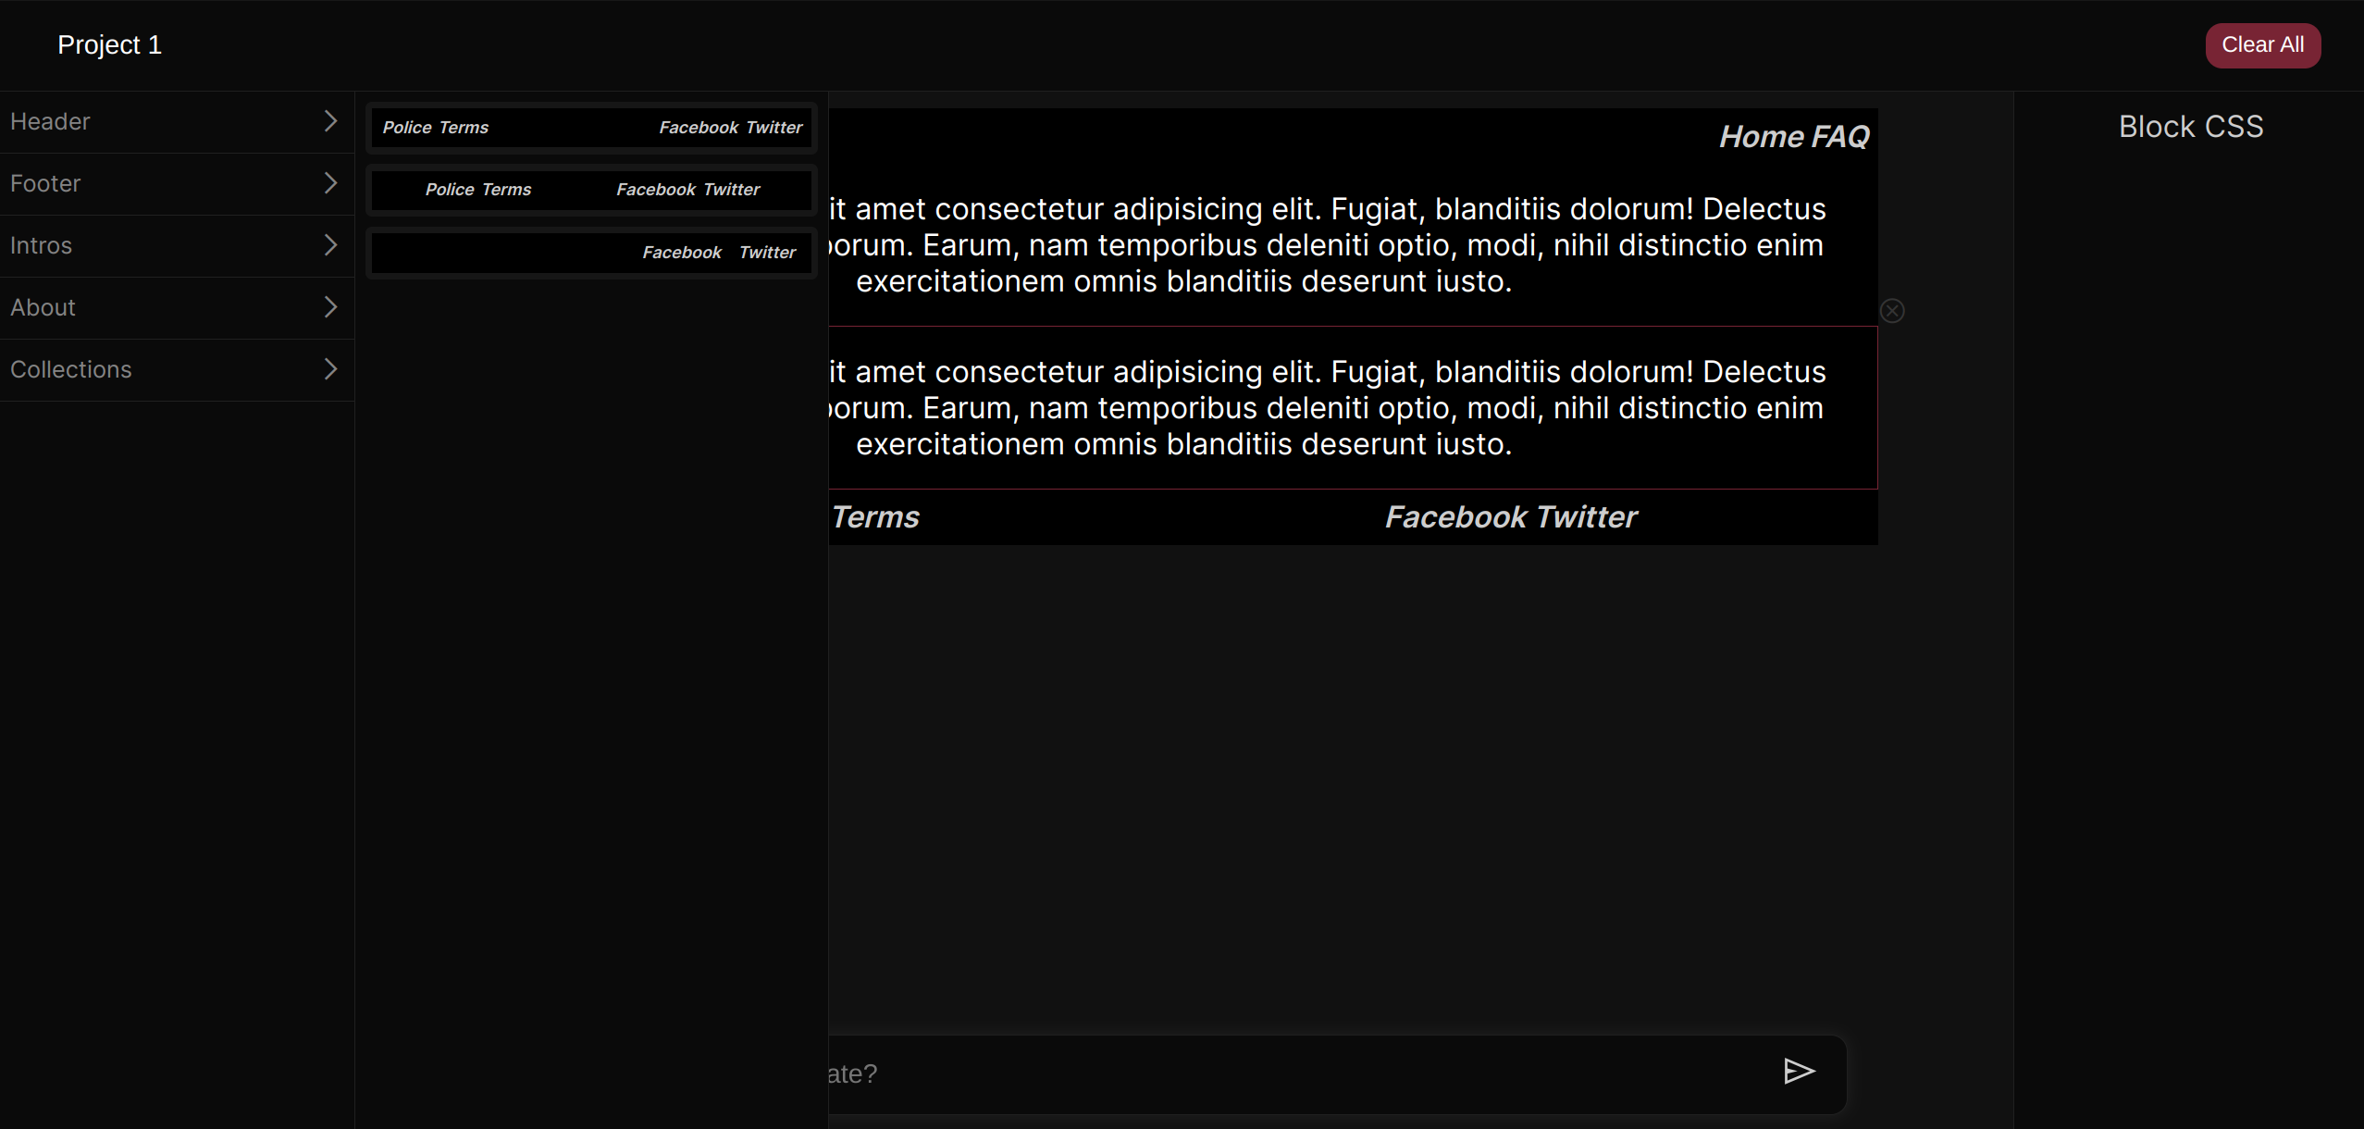This screenshot has width=2364, height=1129.
Task: Click the Home FAQ header block
Action: pyautogui.click(x=1793, y=137)
